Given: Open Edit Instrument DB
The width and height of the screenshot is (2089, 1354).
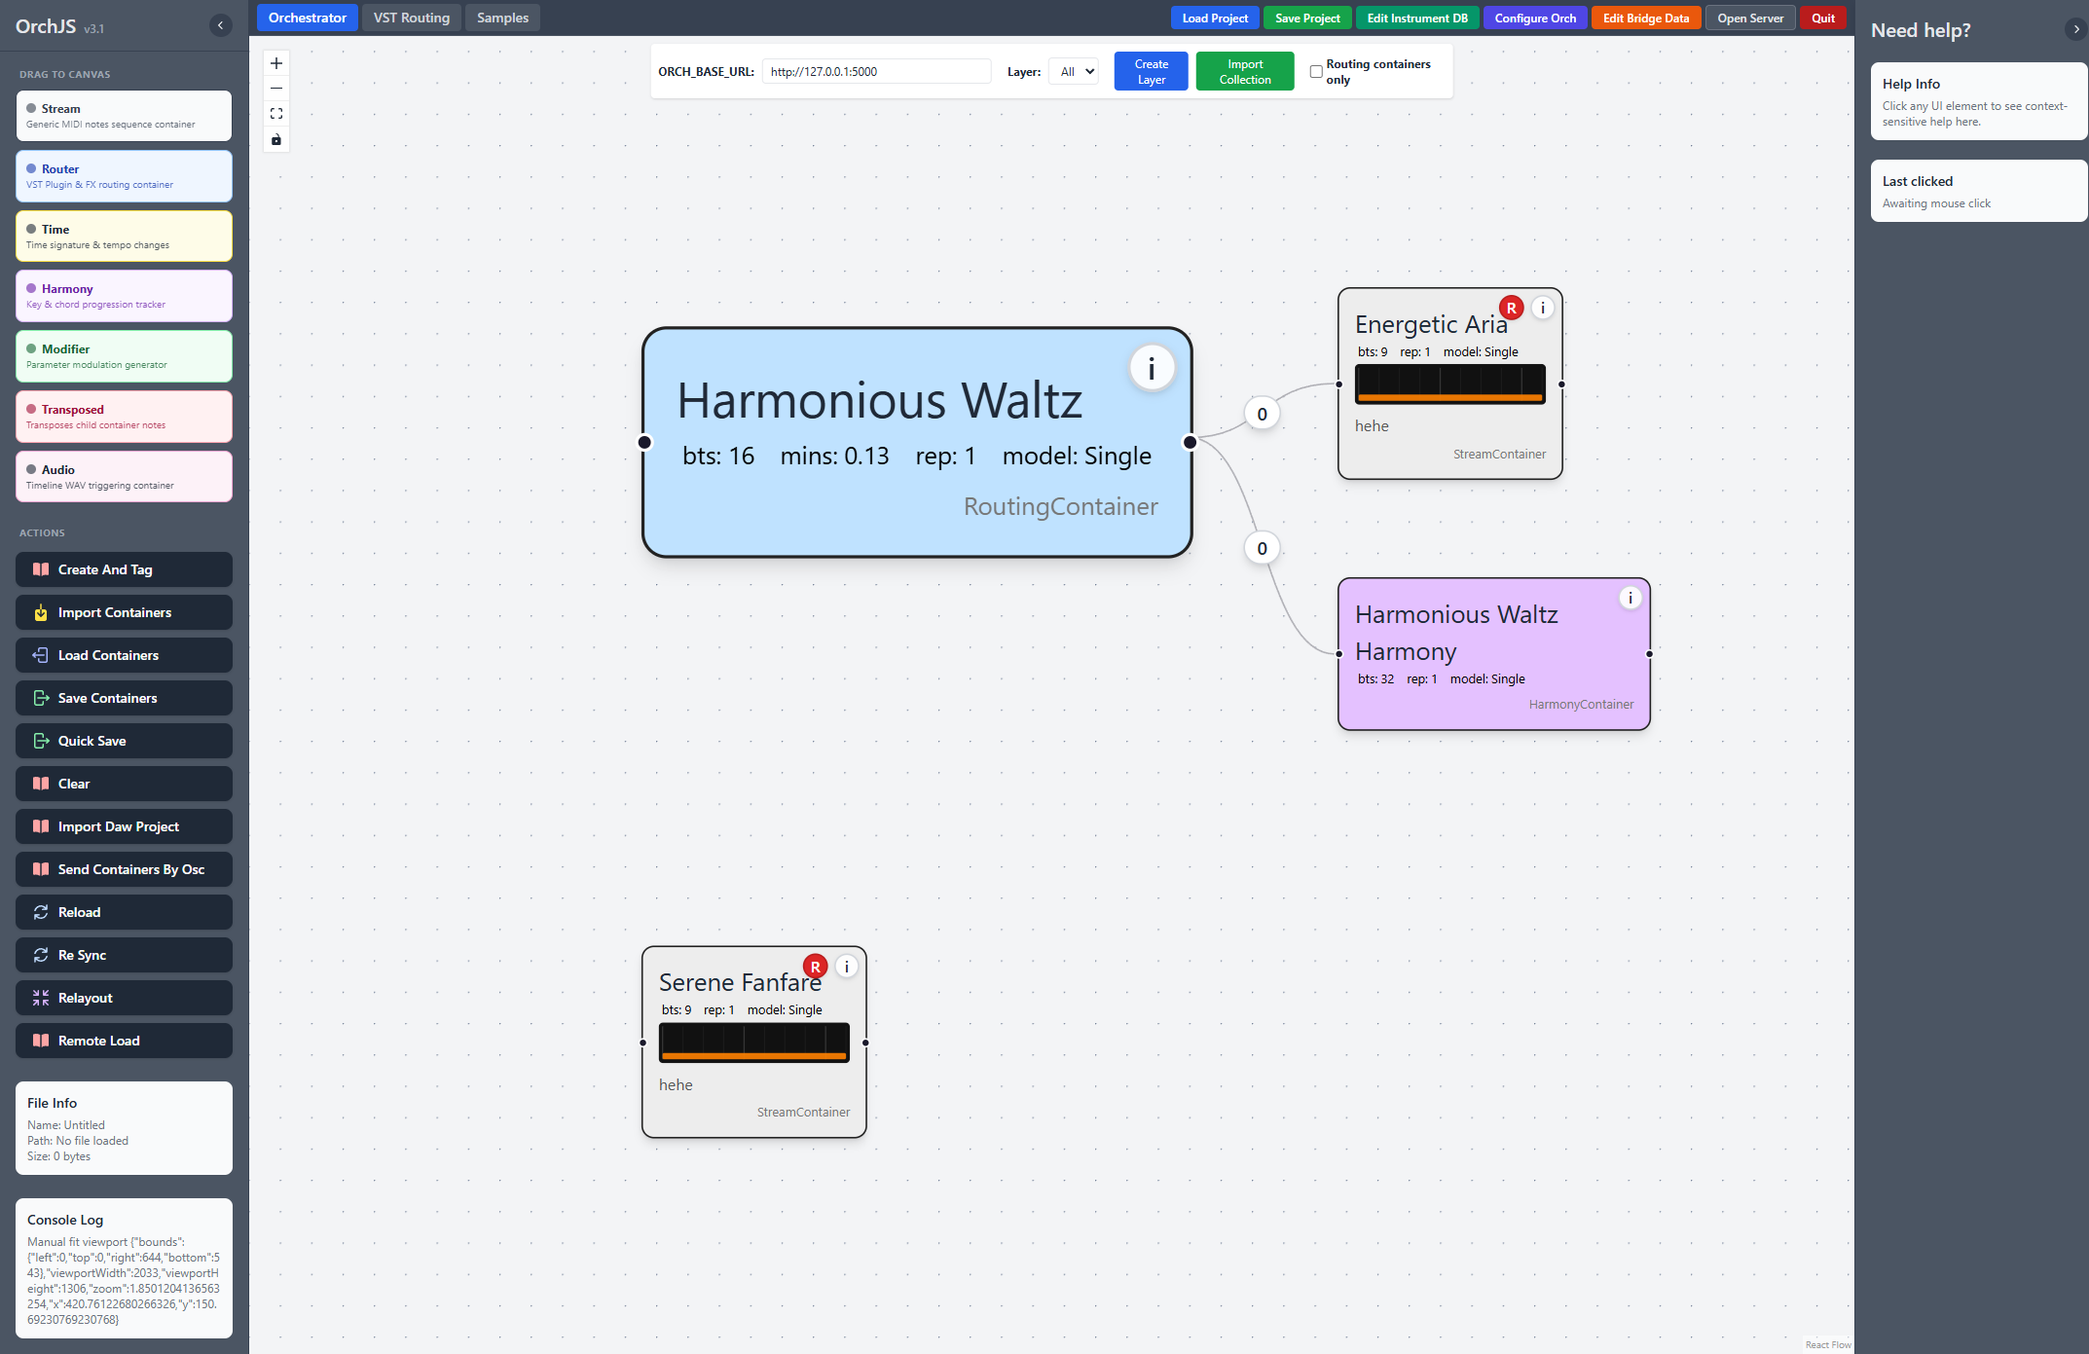Looking at the screenshot, I should tap(1417, 18).
